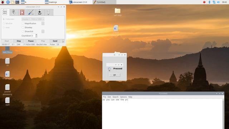229x129 pixels.
Task: Open the Bluetooth tray menu
Action: click(x=209, y=2)
